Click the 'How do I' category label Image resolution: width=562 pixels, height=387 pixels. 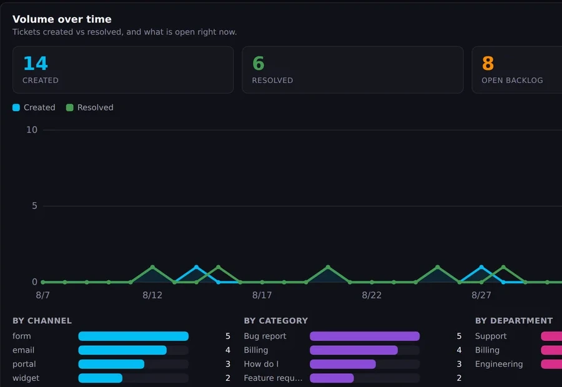tap(261, 364)
